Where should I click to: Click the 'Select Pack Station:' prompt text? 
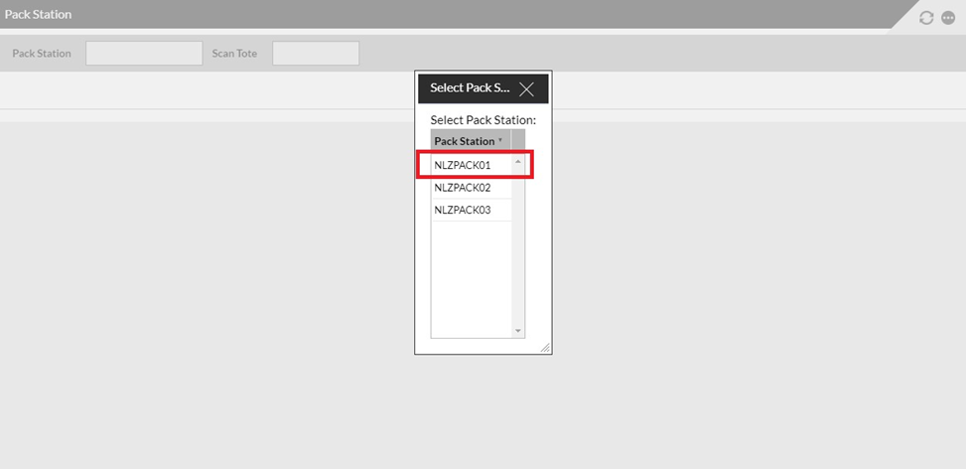coord(483,119)
